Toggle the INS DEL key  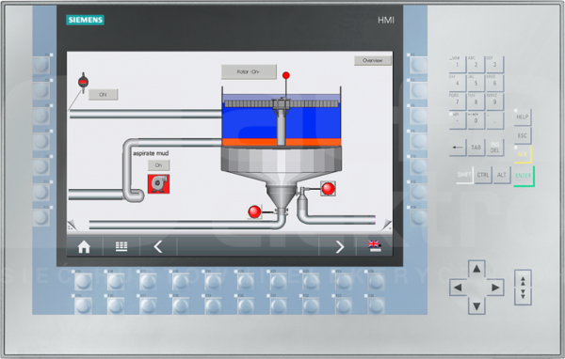pos(494,148)
